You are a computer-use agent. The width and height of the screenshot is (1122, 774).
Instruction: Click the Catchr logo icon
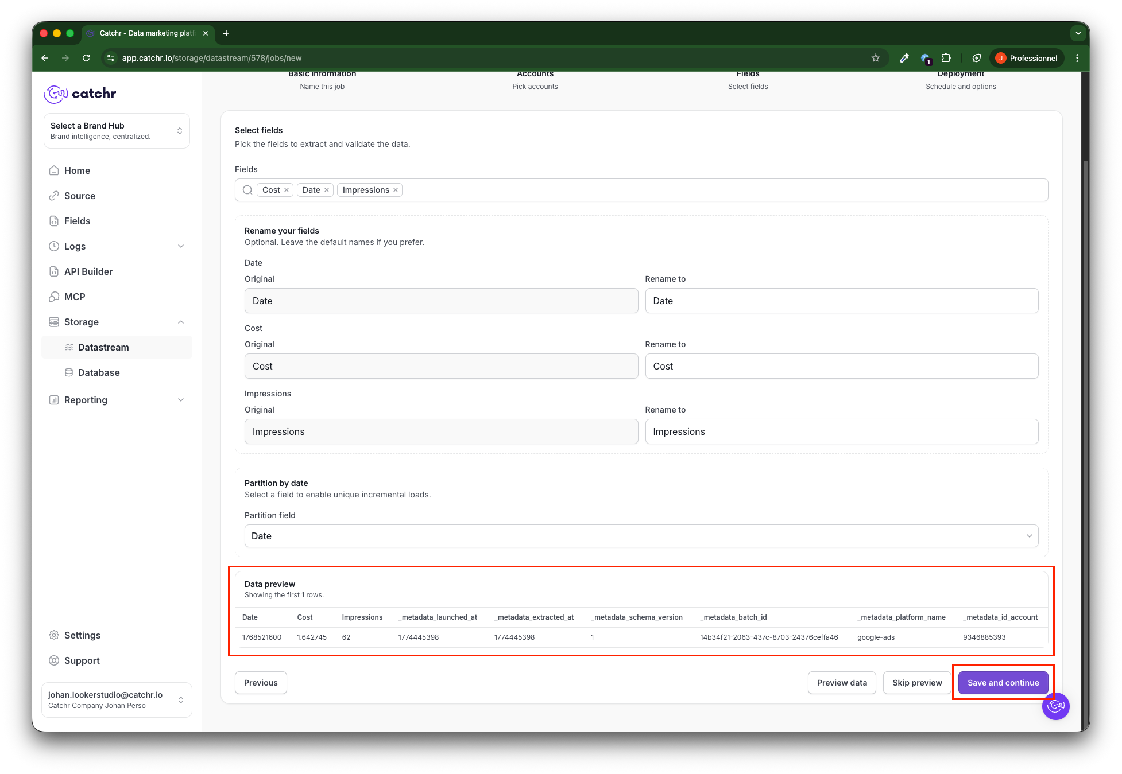[56, 94]
